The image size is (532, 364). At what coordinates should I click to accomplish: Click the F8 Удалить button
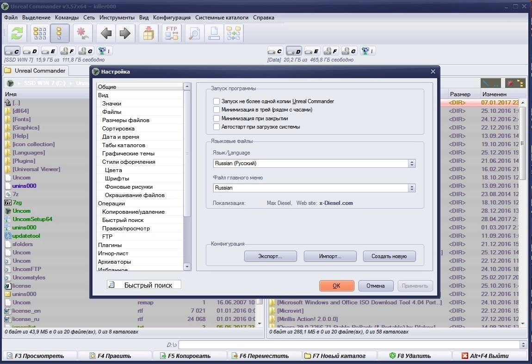(414, 356)
